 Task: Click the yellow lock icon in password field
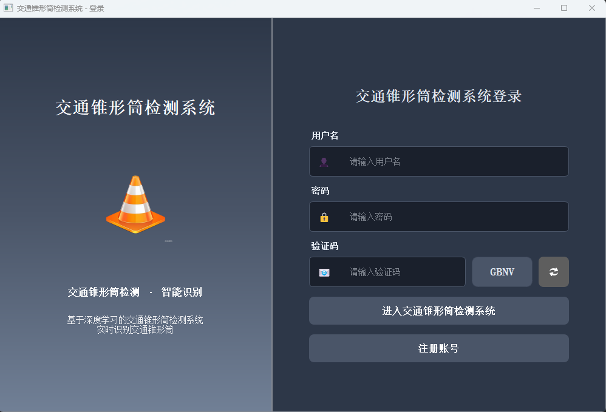324,217
